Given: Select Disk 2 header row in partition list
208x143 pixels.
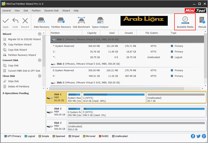Looking at the screenshot, I should (127, 64).
